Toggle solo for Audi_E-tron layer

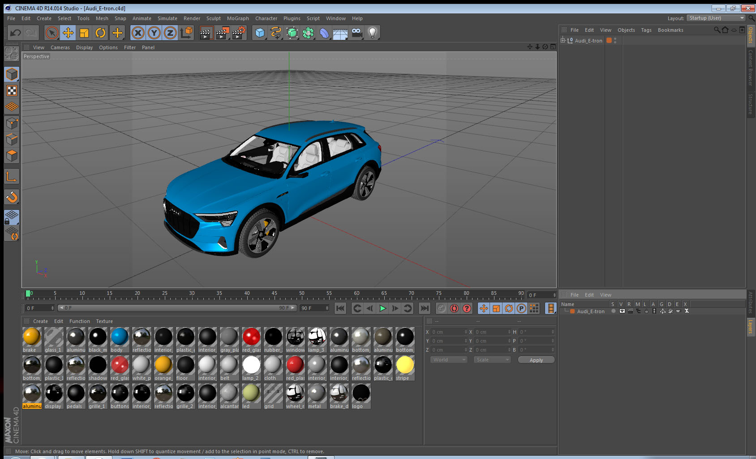tap(614, 311)
